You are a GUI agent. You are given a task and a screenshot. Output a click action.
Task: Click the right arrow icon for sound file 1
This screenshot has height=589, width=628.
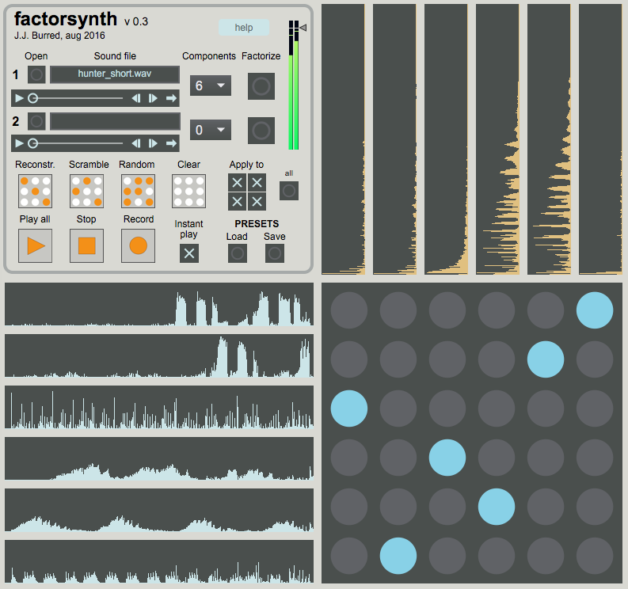[x=171, y=98]
